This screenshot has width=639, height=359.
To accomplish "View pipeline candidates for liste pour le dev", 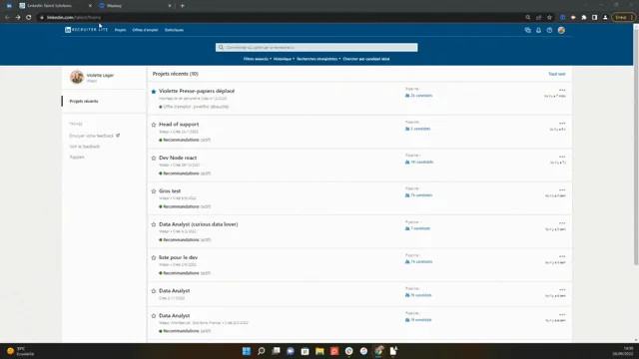I will tap(419, 262).
